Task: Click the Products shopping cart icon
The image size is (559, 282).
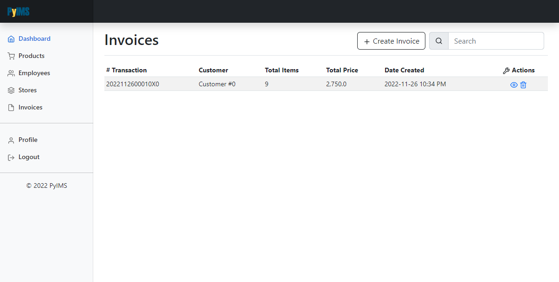Action: tap(11, 56)
